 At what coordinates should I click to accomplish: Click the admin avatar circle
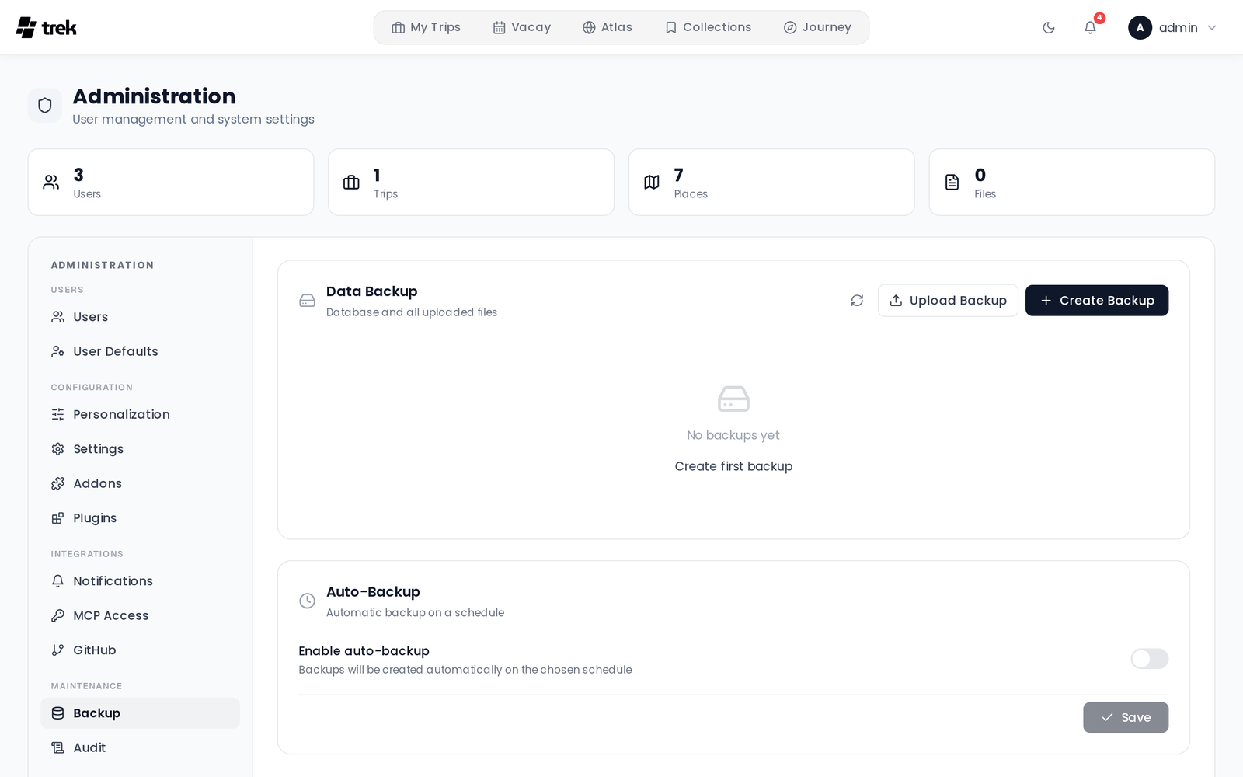tap(1140, 28)
